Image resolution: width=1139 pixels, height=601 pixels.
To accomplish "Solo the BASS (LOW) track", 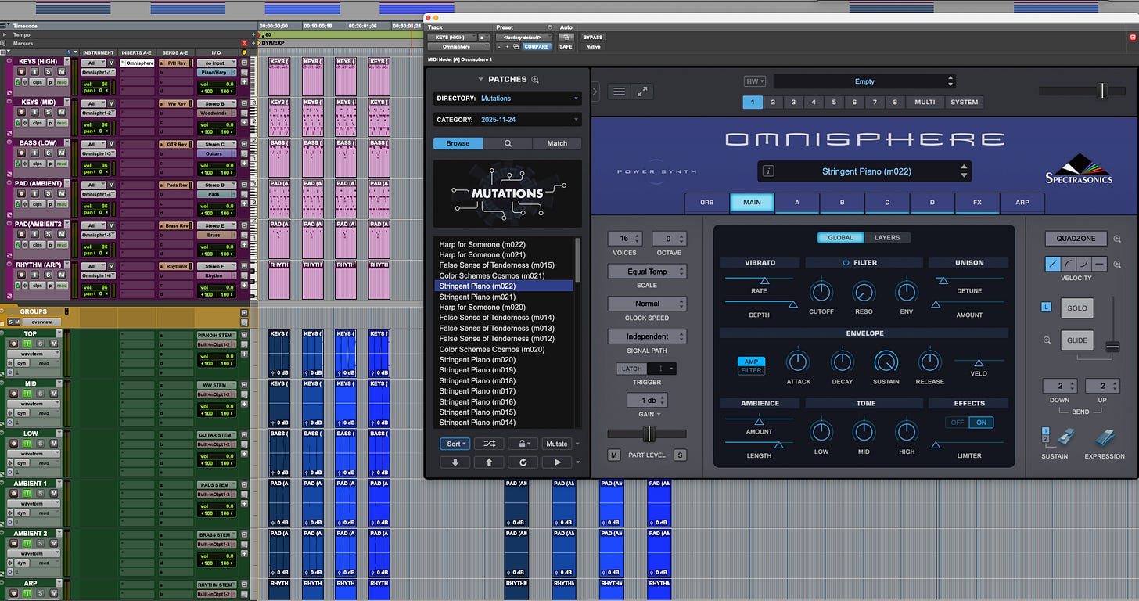I will [49, 153].
